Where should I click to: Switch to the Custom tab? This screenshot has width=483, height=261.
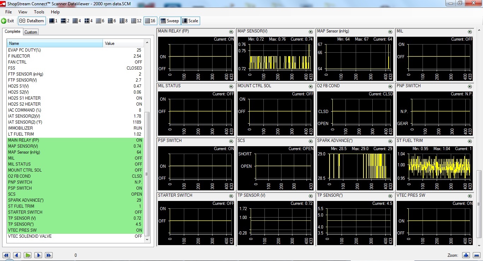[31, 32]
